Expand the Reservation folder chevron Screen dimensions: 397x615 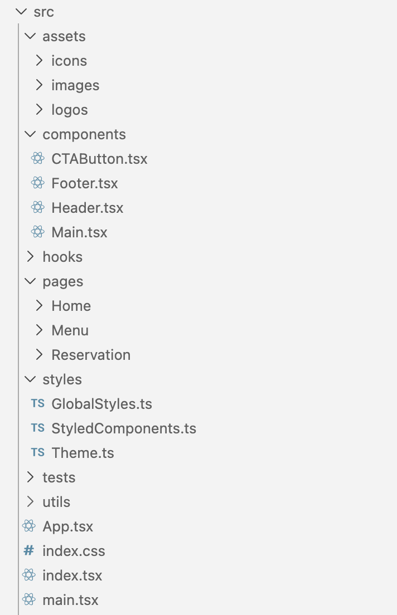pos(39,355)
